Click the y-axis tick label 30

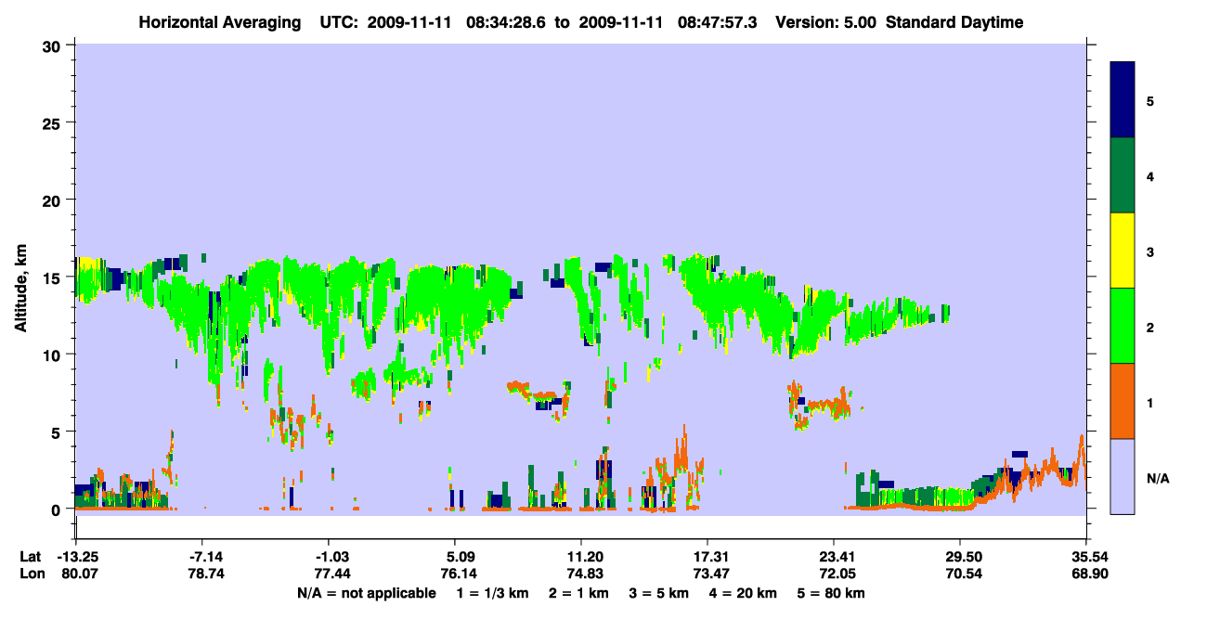coord(54,45)
